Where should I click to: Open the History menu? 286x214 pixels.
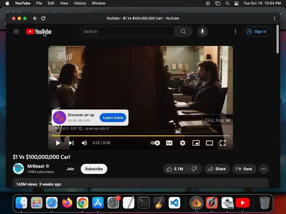click(x=80, y=3)
